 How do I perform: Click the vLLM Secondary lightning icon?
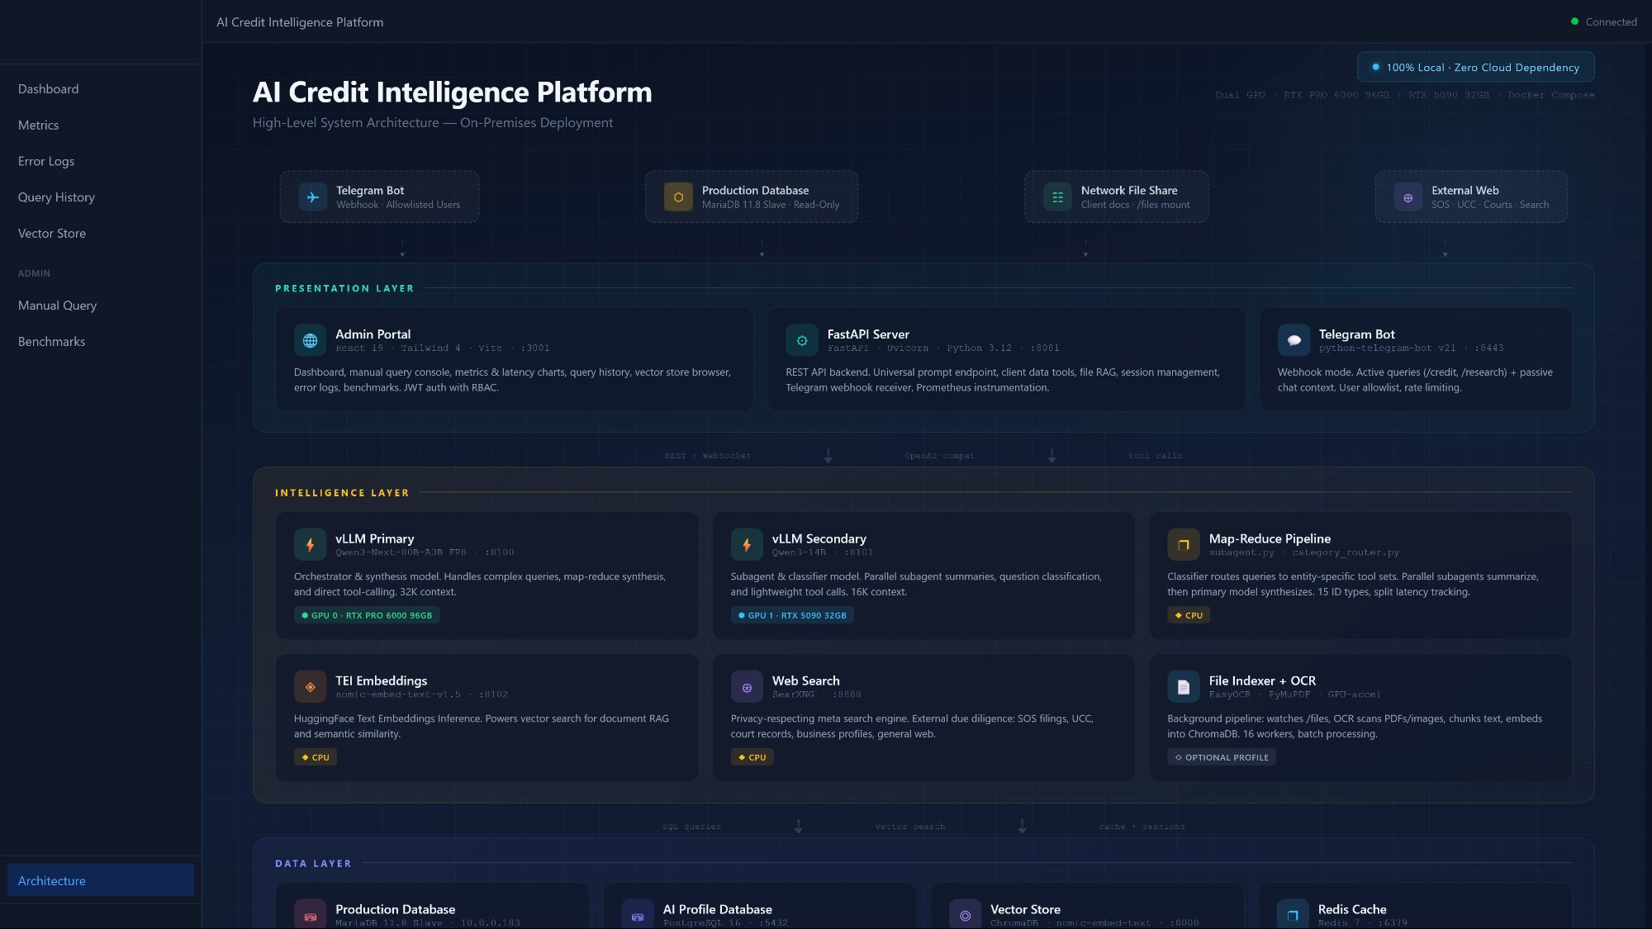tap(747, 545)
